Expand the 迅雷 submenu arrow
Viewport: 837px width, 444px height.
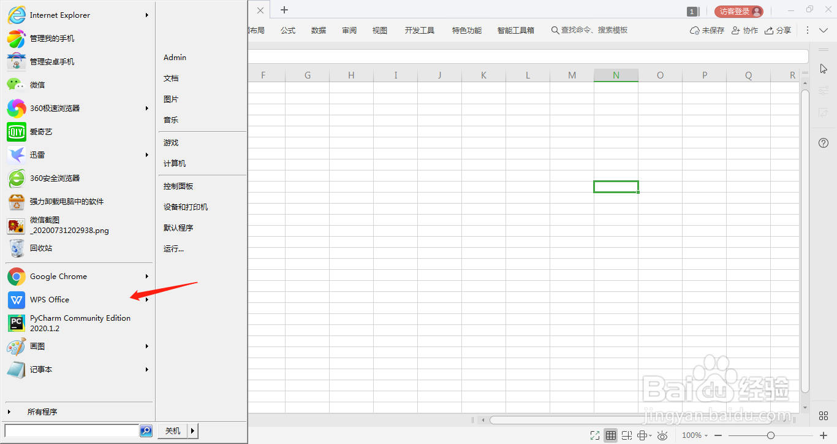pos(147,155)
